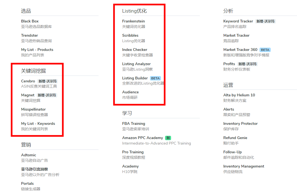This screenshot has height=196, width=297.
Task: Open the Black Box tool link
Action: pyautogui.click(x=30, y=21)
